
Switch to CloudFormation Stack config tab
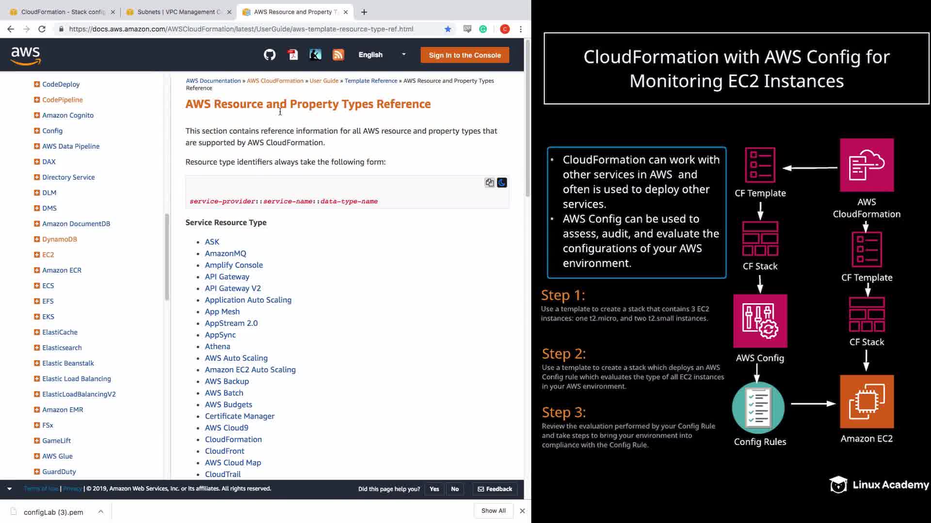(x=63, y=12)
